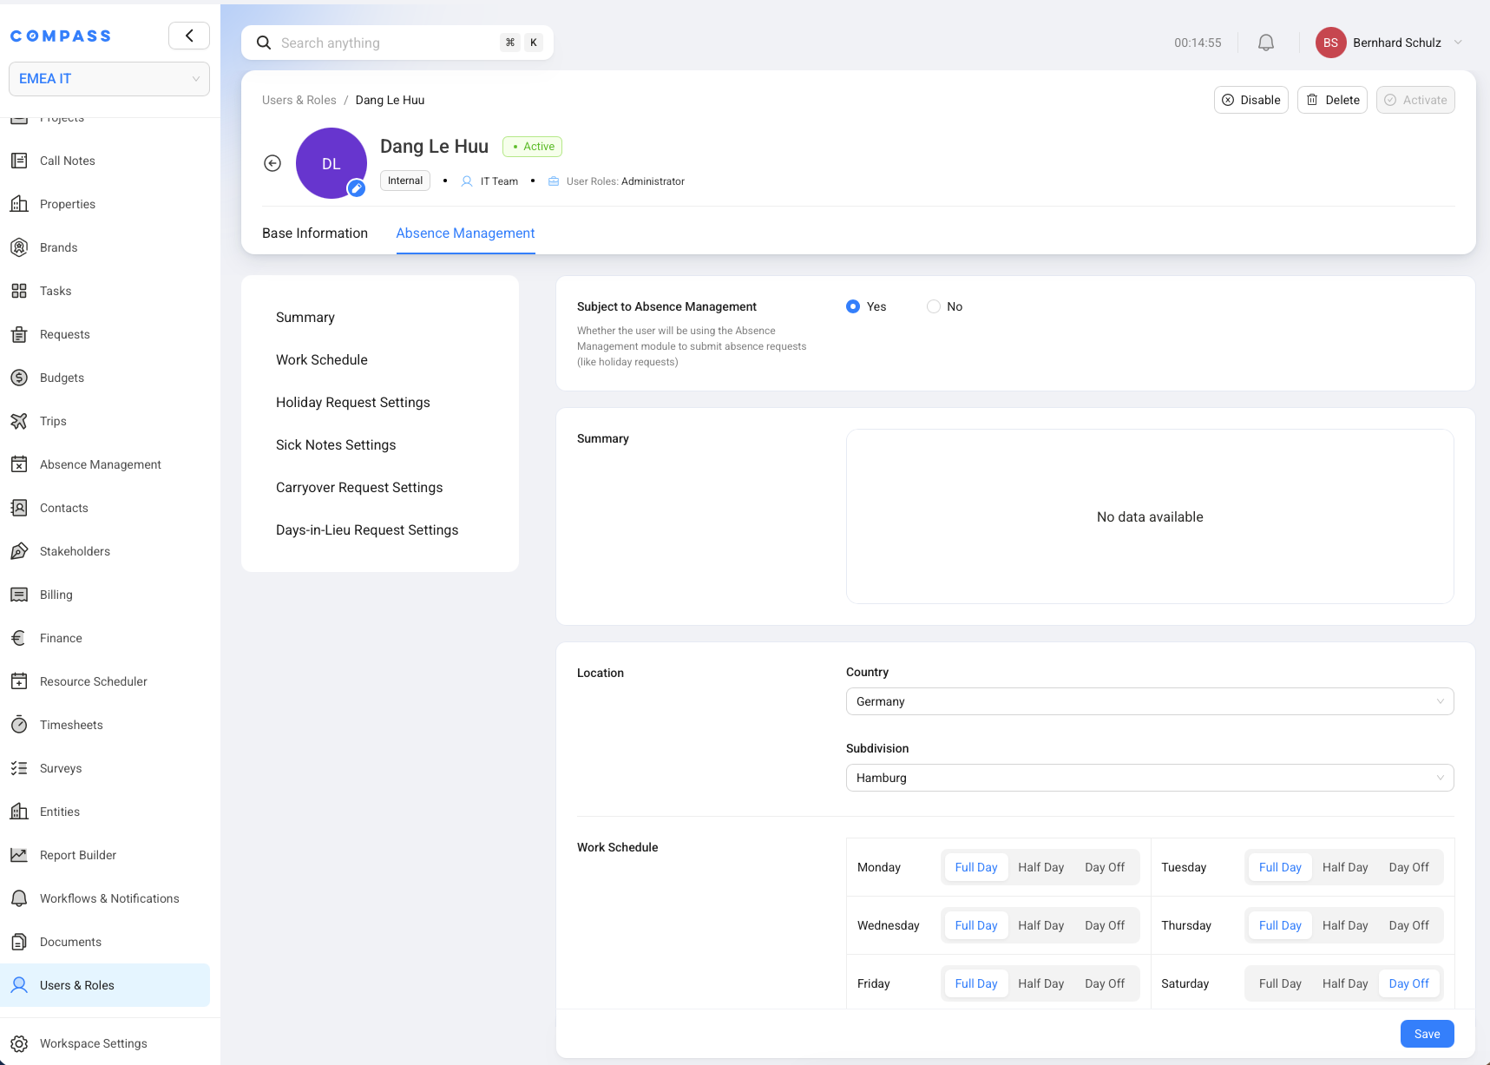Click the Delete user button
Image resolution: width=1490 pixels, height=1065 pixels.
1332,100
